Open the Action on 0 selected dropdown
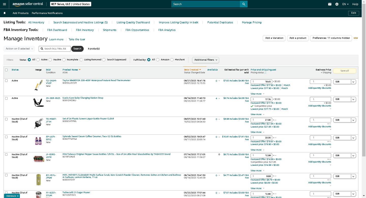This screenshot has height=198, width=366. pos(20,49)
